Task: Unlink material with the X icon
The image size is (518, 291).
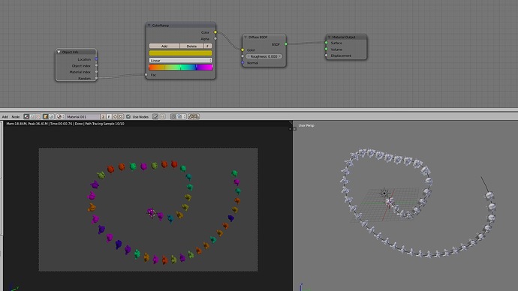Action: (121, 116)
